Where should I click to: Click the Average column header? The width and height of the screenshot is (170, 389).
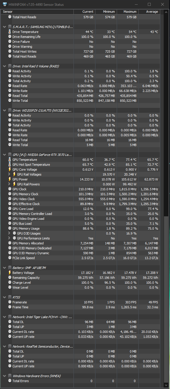click(x=149, y=12)
